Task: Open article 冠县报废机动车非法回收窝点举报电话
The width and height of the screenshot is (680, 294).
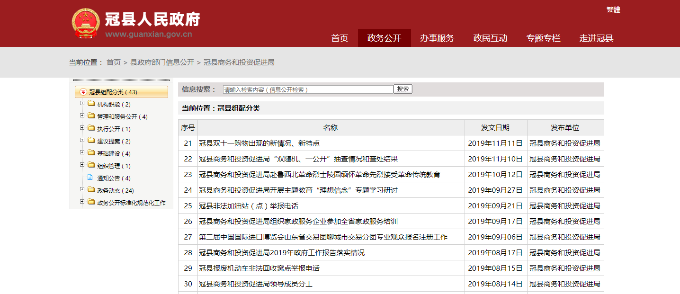Action: coord(259,268)
